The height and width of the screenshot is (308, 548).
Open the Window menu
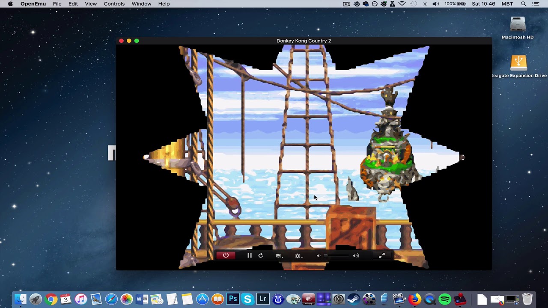[x=141, y=4]
